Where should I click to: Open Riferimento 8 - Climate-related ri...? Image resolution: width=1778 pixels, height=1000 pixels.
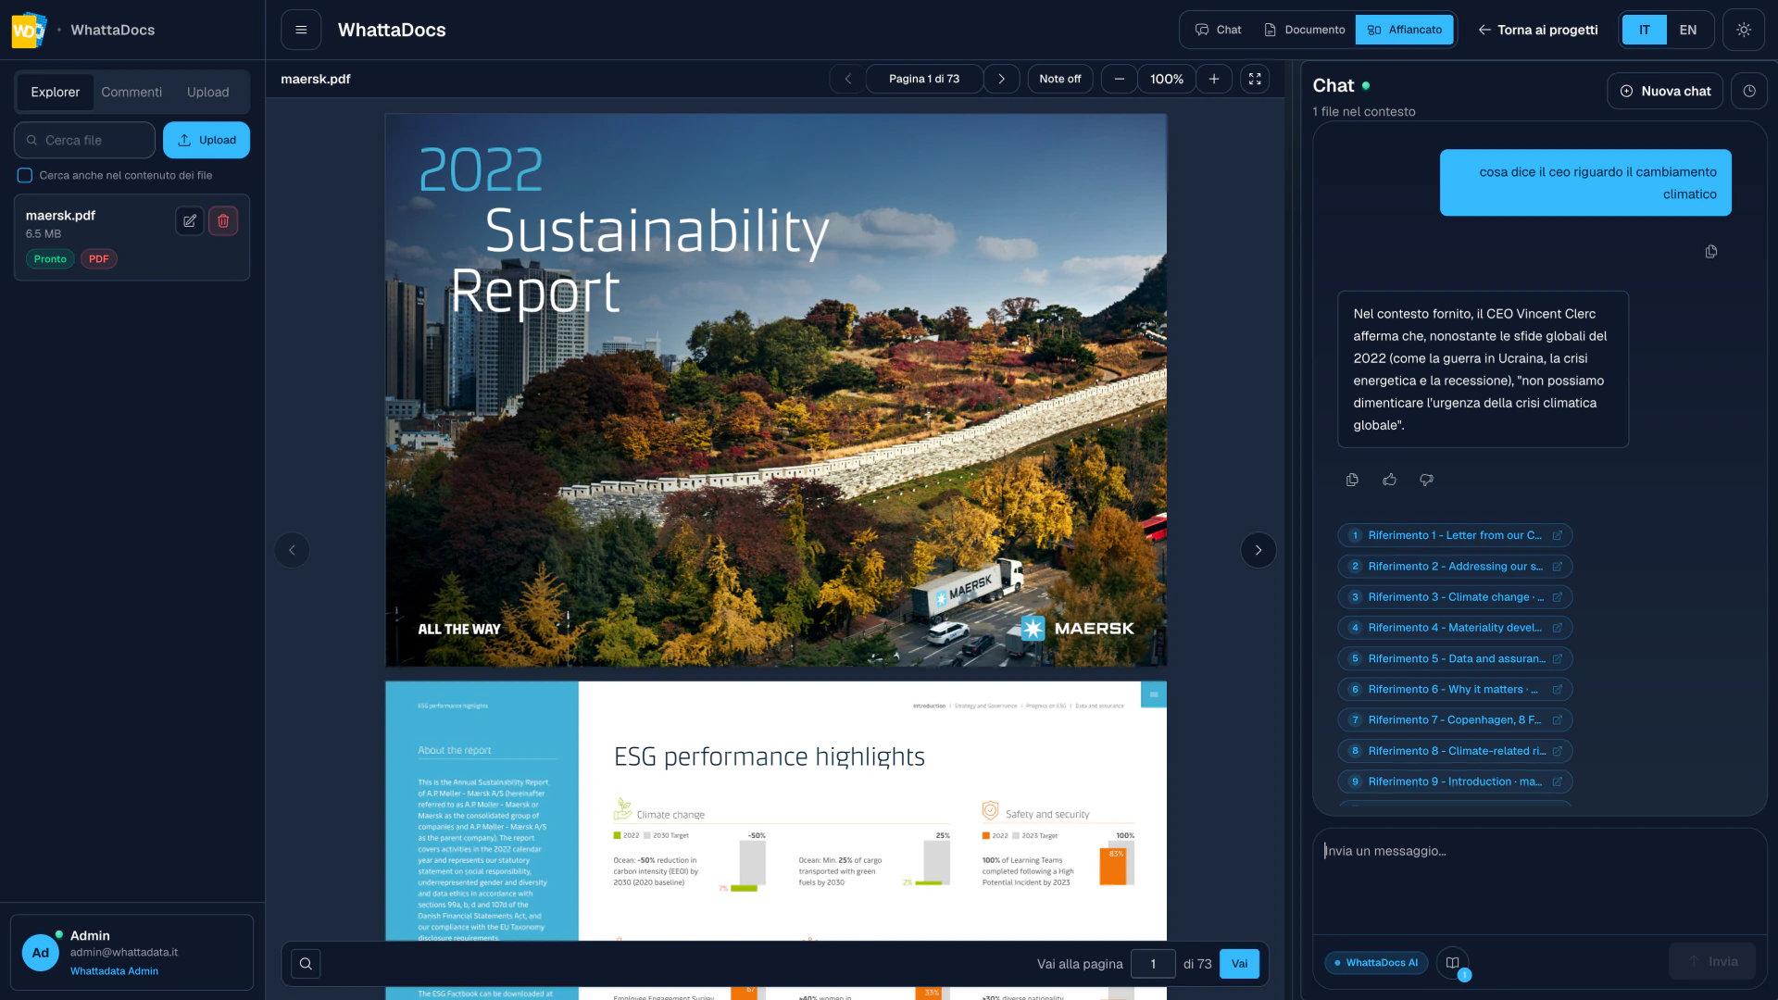pyautogui.click(x=1455, y=751)
